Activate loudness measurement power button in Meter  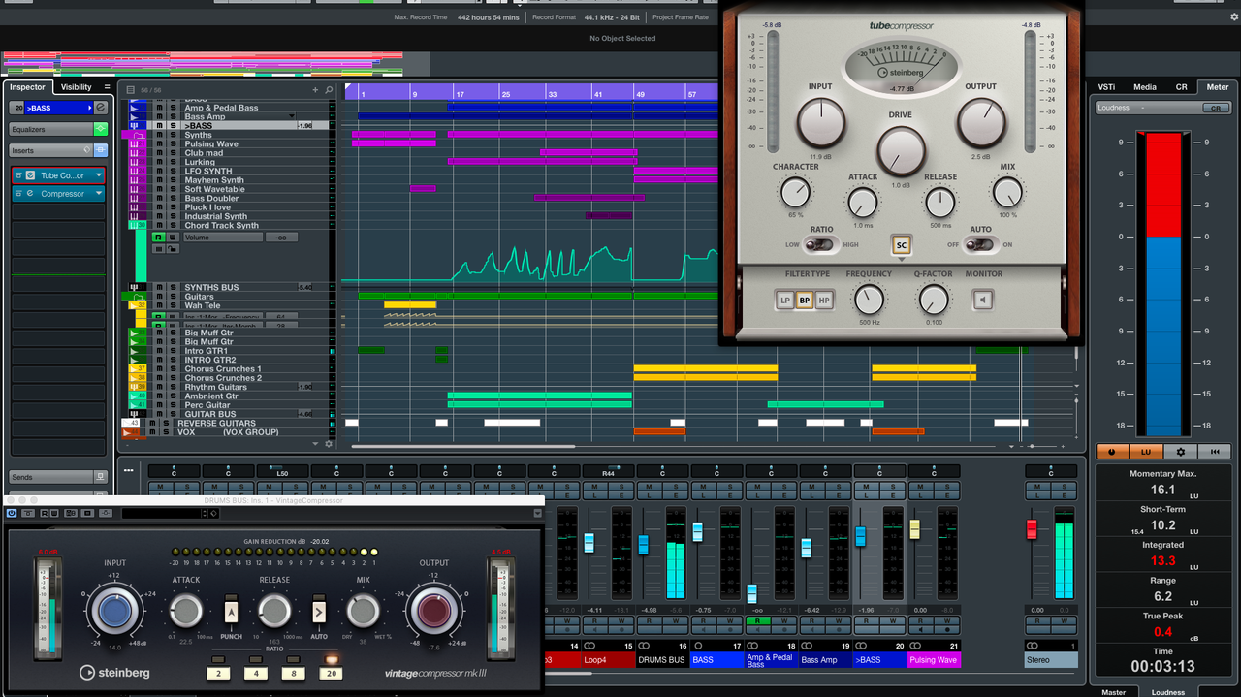click(1111, 452)
